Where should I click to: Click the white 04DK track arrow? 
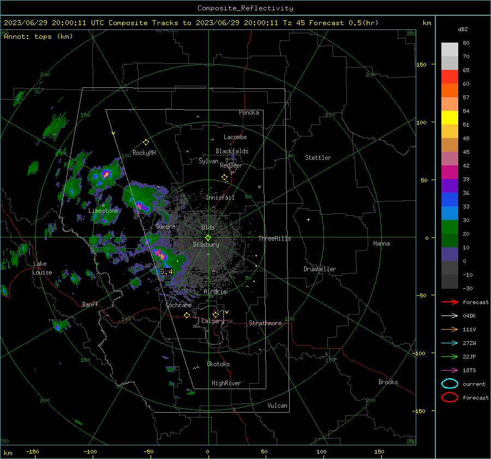tap(450, 316)
